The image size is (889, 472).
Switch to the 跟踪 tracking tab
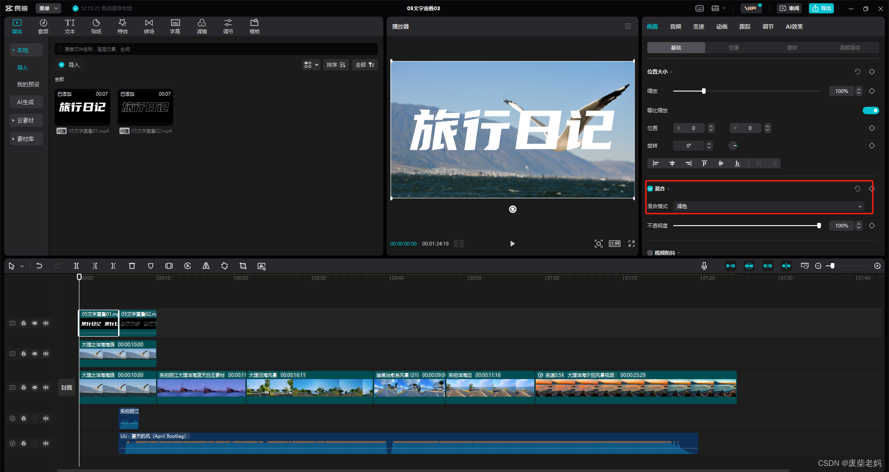point(745,26)
